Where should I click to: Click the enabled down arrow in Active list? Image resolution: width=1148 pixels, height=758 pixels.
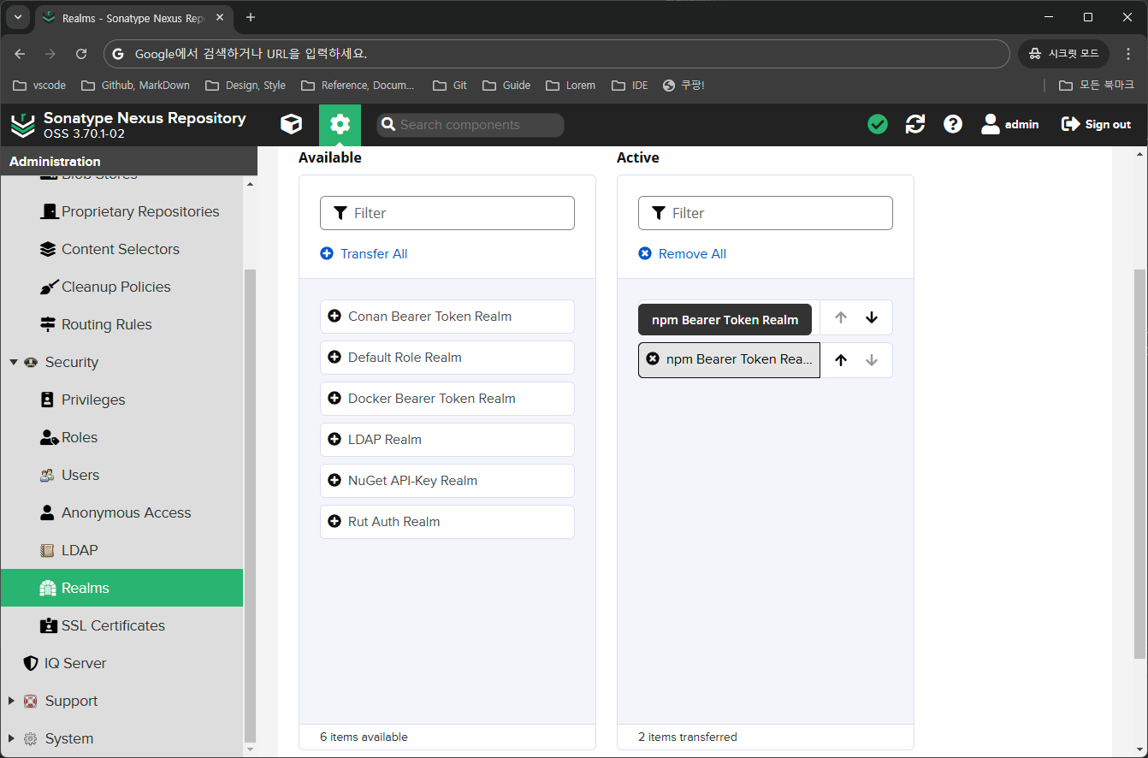pos(872,317)
